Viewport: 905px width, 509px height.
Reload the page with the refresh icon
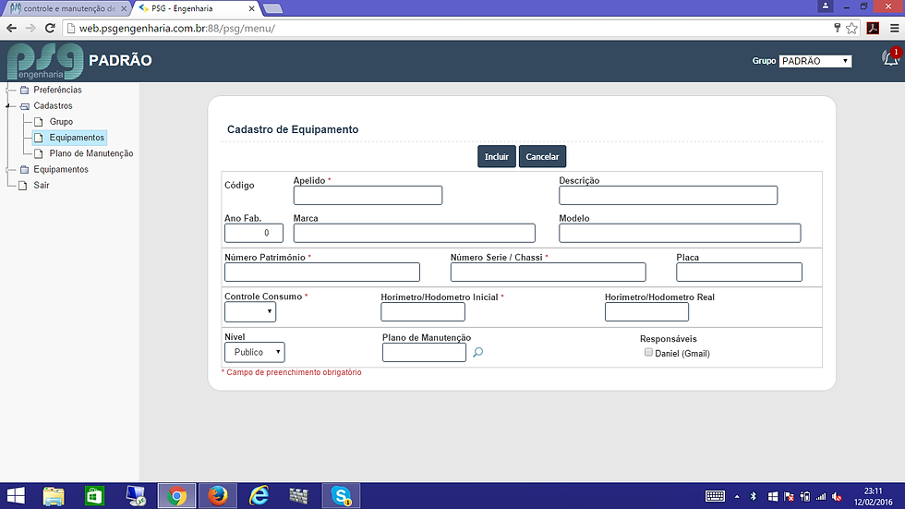click(x=50, y=29)
